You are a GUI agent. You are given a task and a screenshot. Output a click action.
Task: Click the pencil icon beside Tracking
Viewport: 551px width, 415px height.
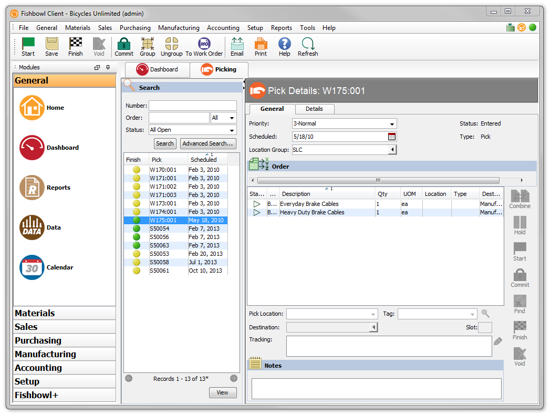498,341
